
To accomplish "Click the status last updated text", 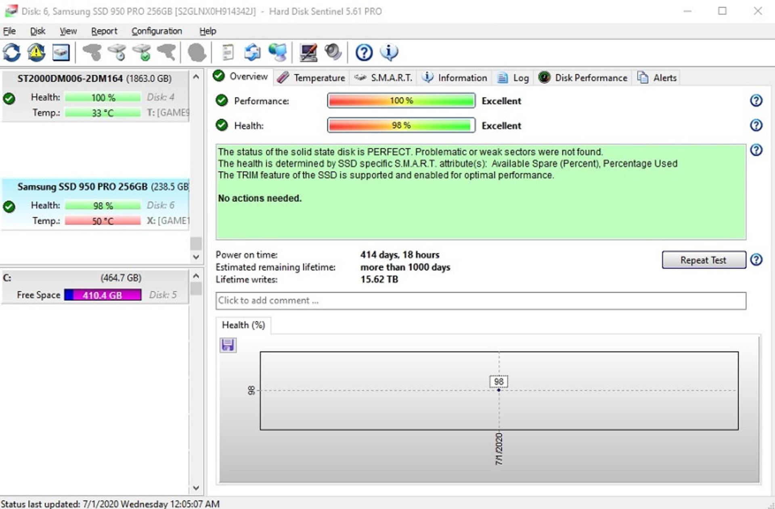I will (x=110, y=504).
